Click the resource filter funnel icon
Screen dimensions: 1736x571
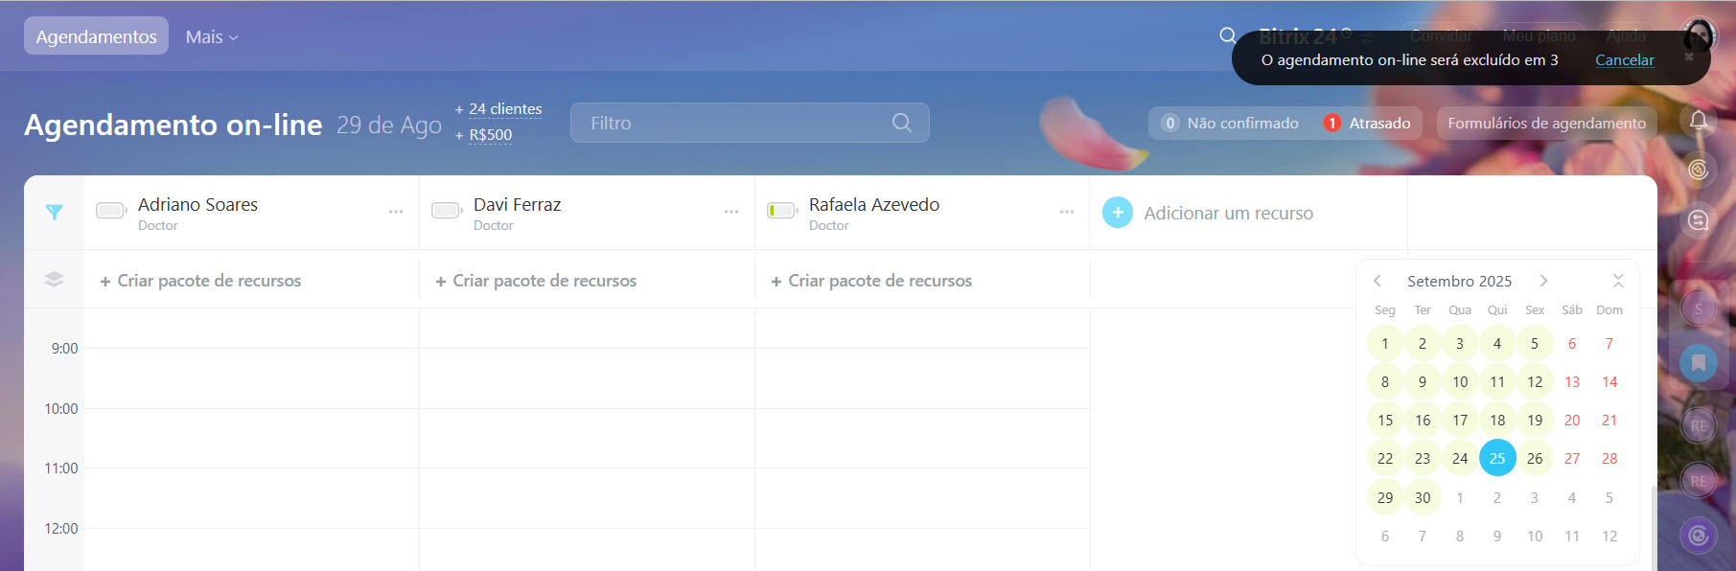[x=55, y=213]
